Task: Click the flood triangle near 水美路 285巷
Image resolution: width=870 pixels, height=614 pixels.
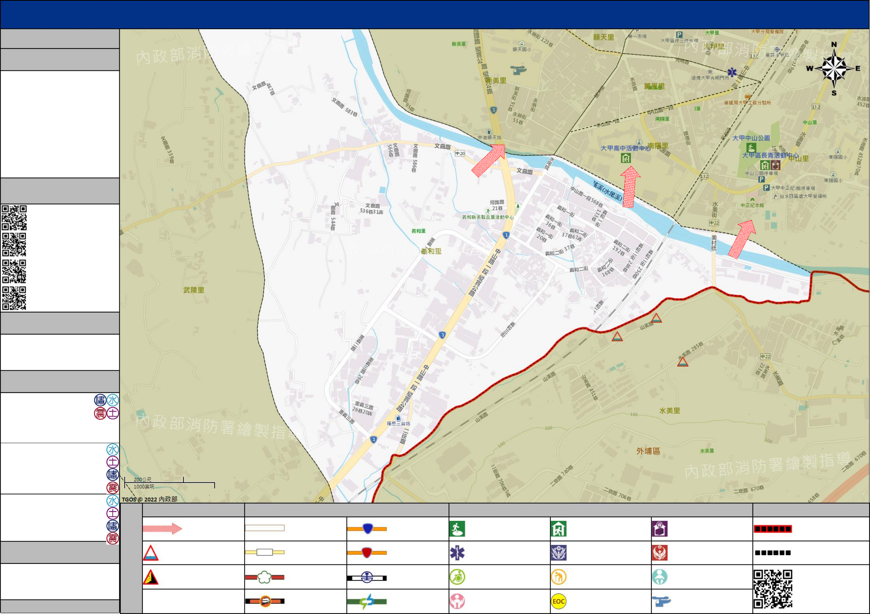Action: (x=683, y=362)
